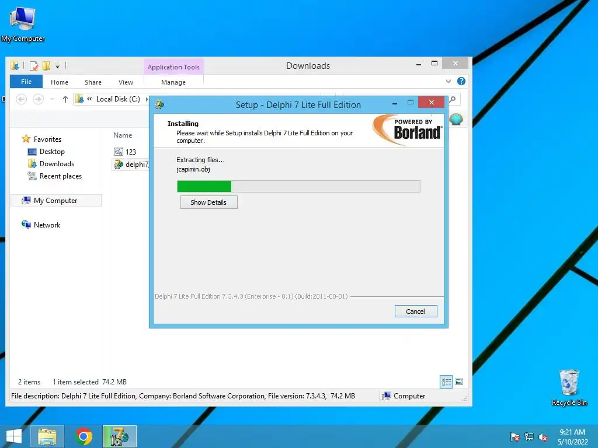Open My Computer desktop icon

pos(23,23)
